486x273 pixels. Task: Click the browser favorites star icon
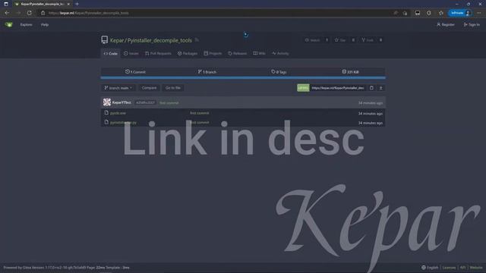[x=440, y=13]
